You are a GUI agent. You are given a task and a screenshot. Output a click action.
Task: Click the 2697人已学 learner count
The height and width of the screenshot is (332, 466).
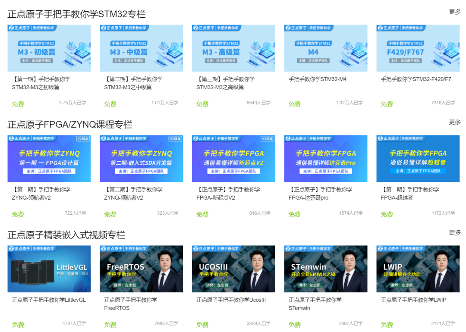(351, 323)
